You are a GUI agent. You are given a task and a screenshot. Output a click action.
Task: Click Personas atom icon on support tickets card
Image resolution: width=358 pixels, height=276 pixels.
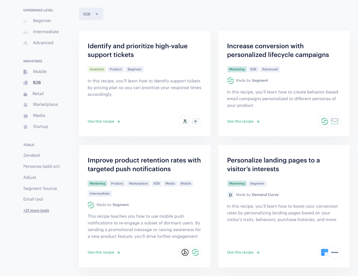pyautogui.click(x=195, y=121)
